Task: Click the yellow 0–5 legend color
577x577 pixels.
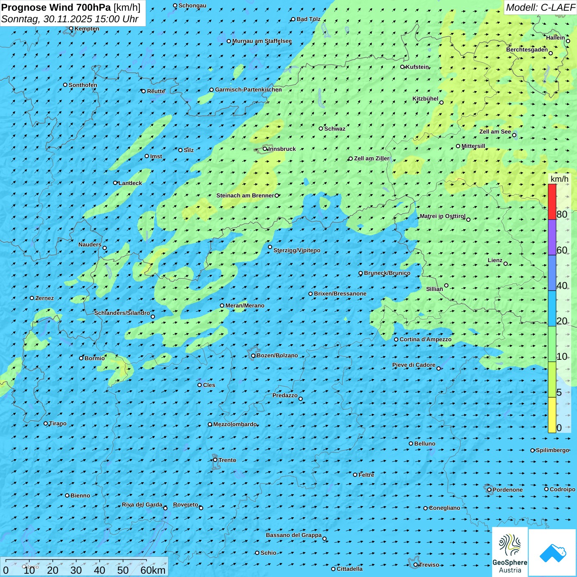Action: click(x=552, y=415)
